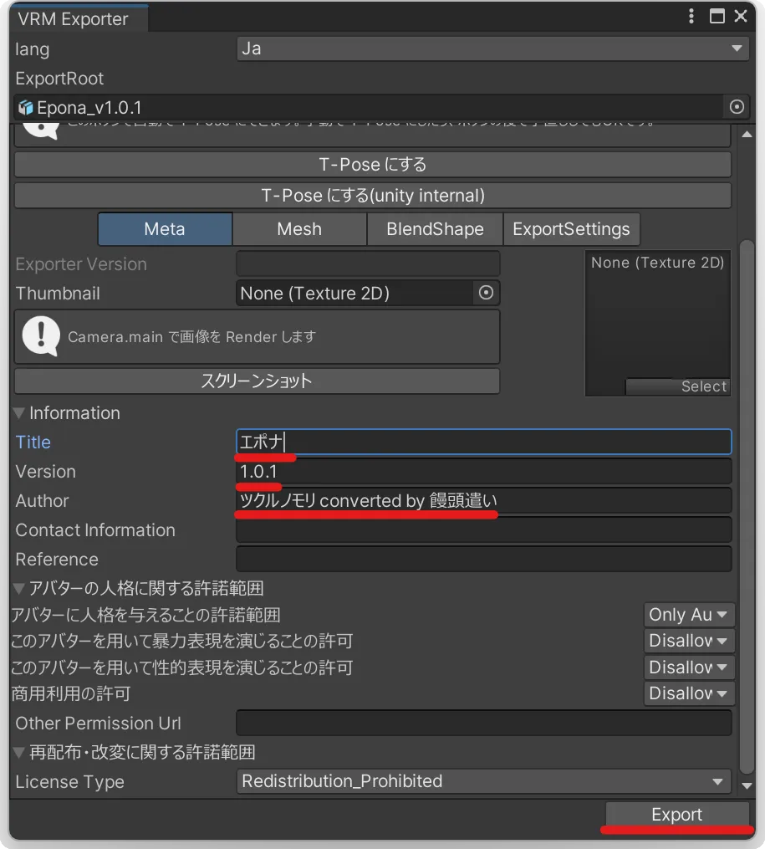Collapse the Information section

click(x=19, y=413)
